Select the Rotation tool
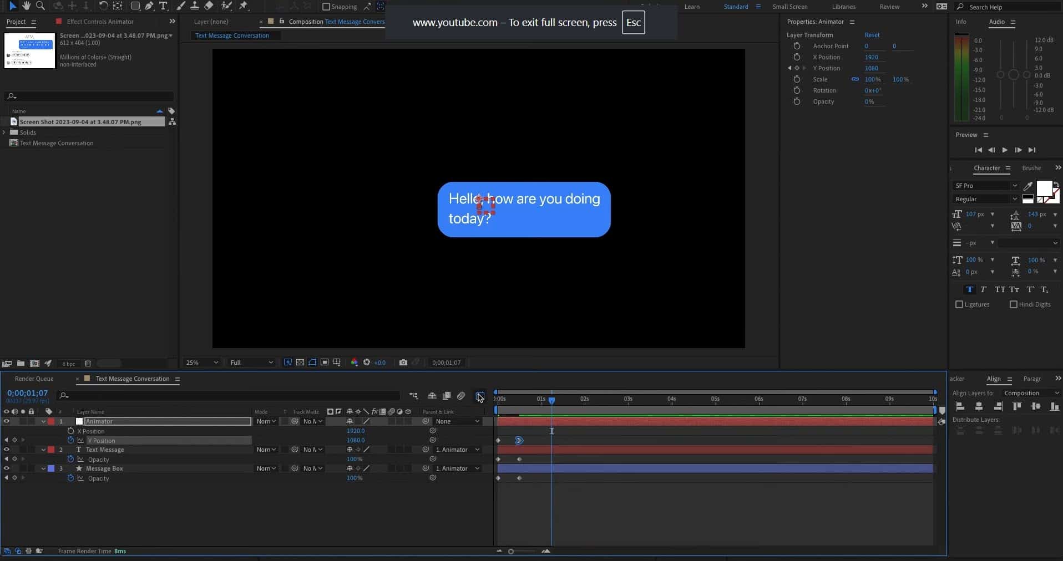The width and height of the screenshot is (1063, 561). 104,6
